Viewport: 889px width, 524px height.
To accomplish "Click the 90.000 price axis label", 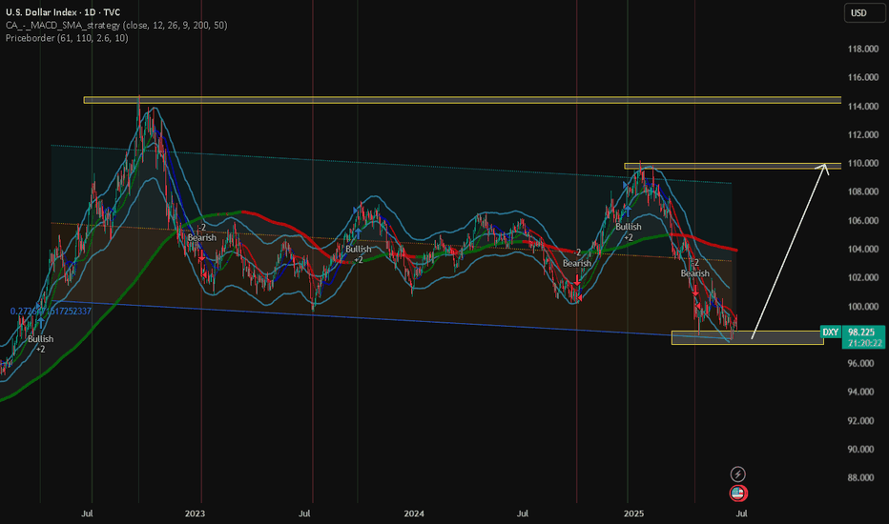I will coord(860,450).
